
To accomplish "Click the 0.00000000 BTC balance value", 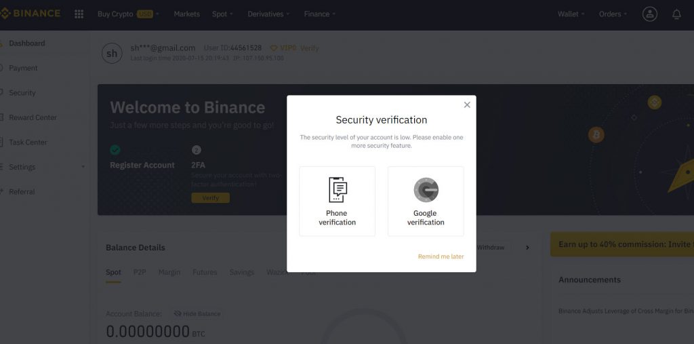I will 155,332.
